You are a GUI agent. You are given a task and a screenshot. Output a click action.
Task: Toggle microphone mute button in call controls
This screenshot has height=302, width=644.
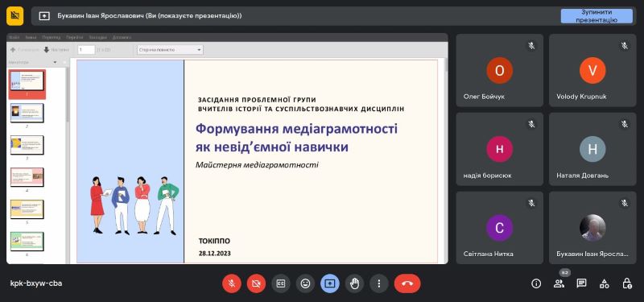(x=232, y=283)
